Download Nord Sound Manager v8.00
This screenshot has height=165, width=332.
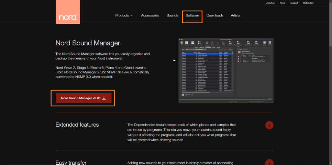point(84,98)
